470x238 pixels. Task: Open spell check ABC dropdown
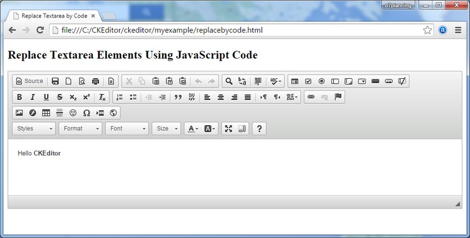point(276,81)
